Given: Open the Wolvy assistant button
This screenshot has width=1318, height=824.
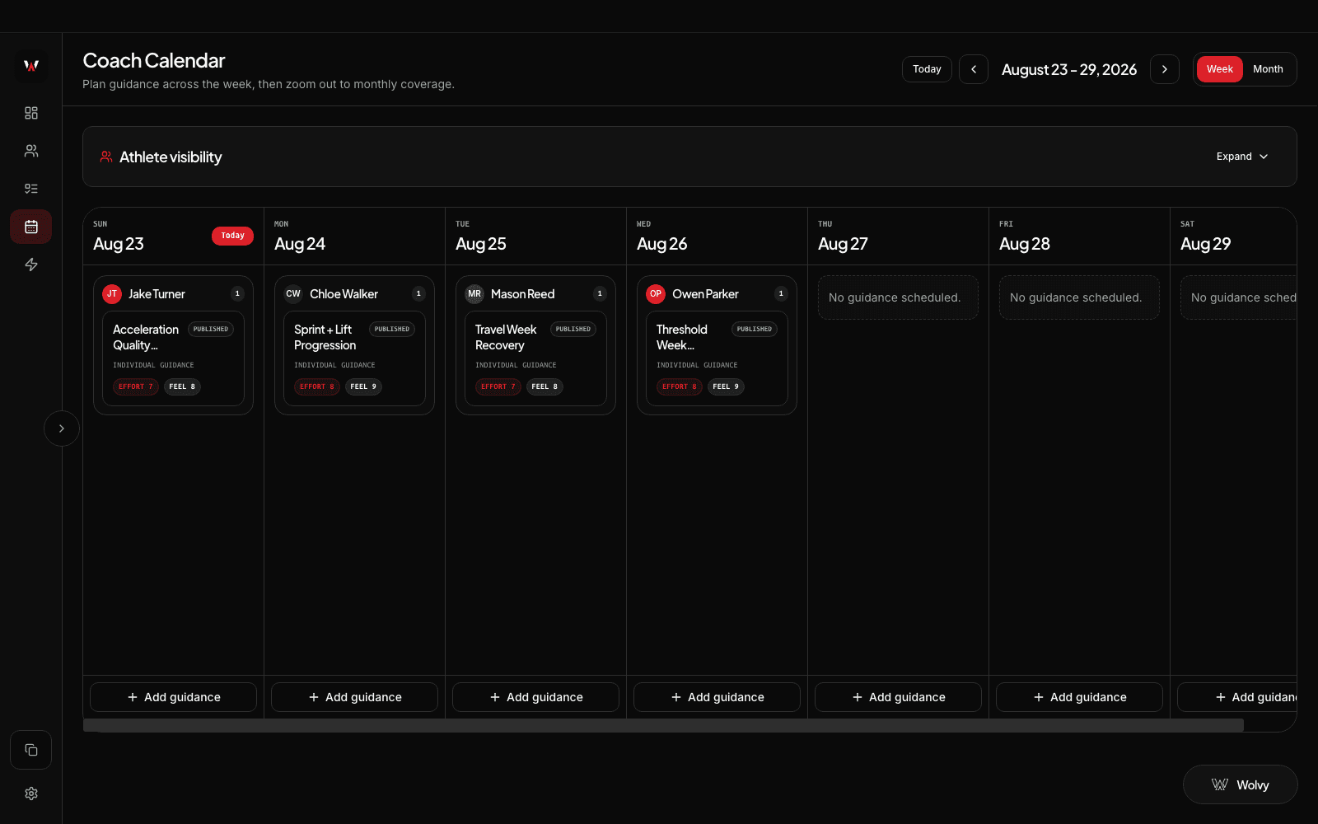Looking at the screenshot, I should coord(1240,784).
